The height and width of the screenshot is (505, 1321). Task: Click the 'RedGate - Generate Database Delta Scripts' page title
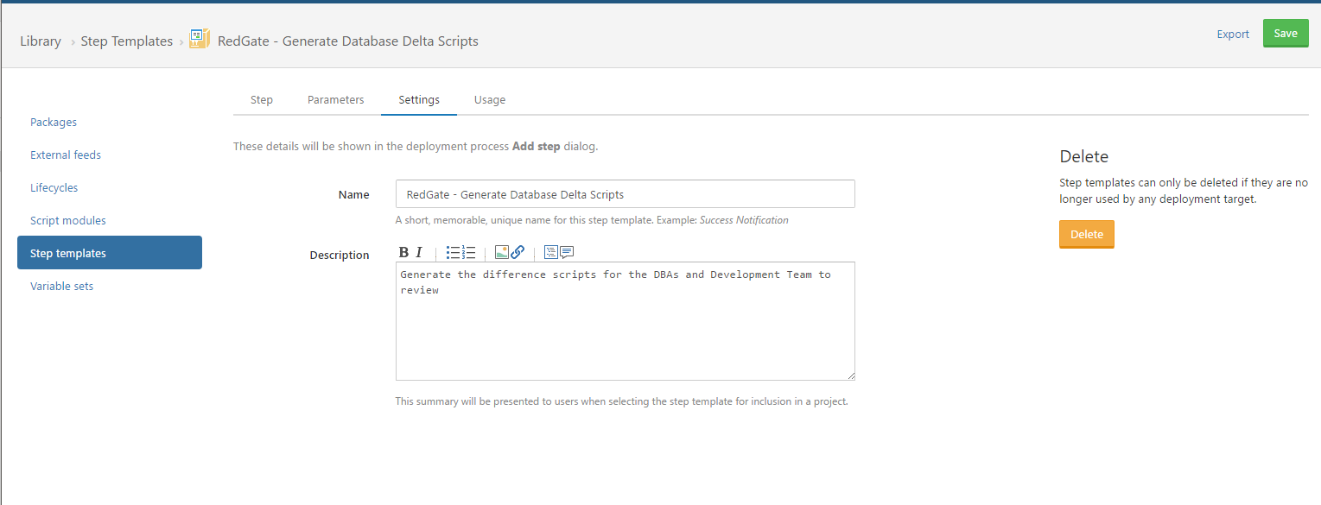(348, 41)
